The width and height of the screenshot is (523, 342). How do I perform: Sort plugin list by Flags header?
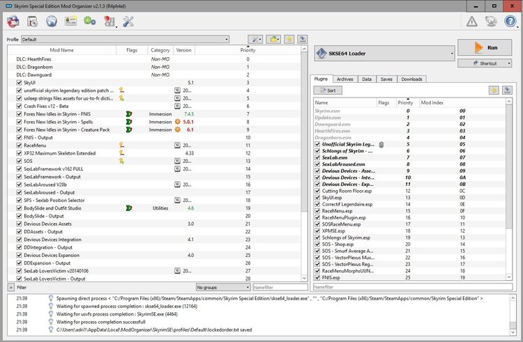386,102
